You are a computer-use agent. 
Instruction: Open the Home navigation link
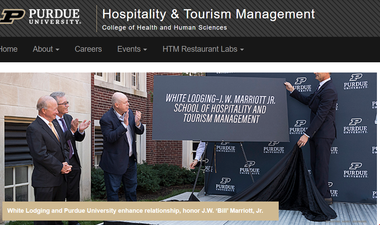pos(8,49)
